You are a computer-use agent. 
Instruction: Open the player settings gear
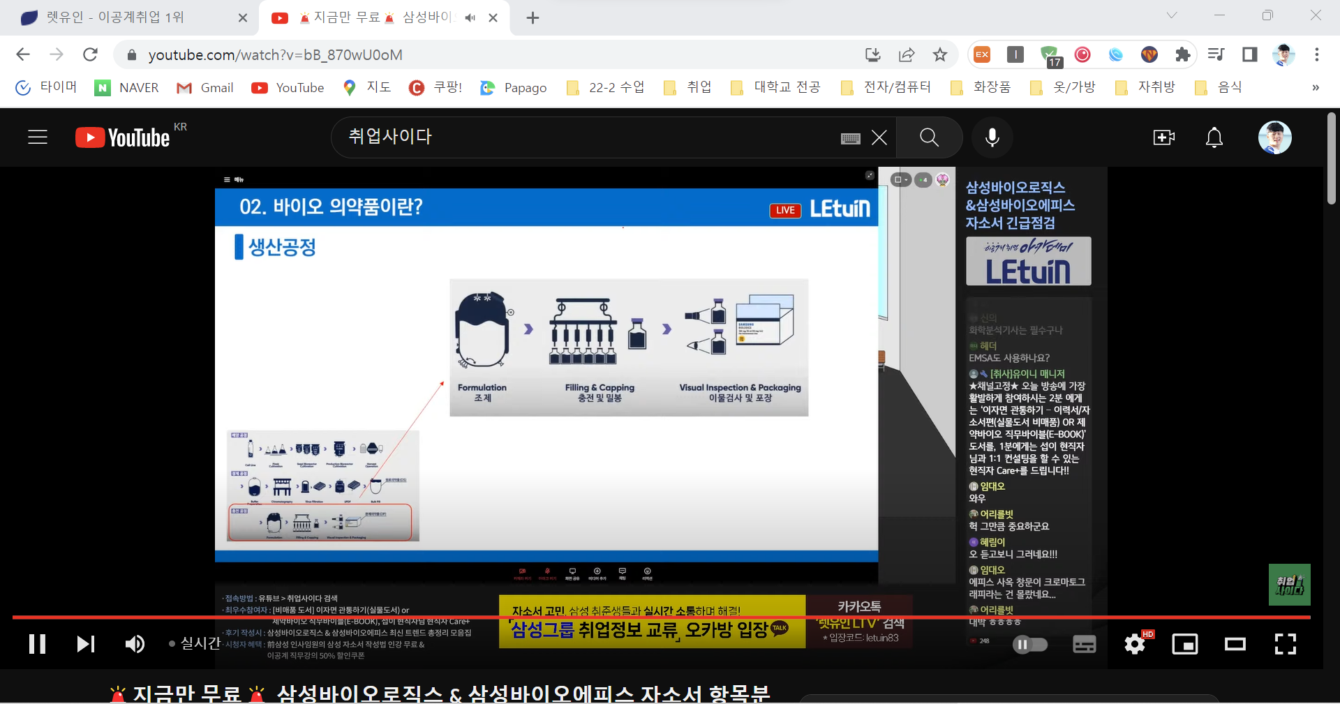(x=1135, y=643)
